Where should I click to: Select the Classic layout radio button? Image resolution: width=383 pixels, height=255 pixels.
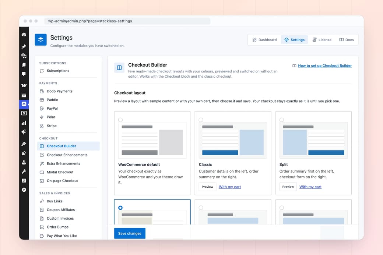click(x=201, y=120)
